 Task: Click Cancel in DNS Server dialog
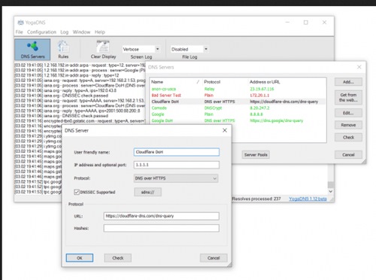214,258
